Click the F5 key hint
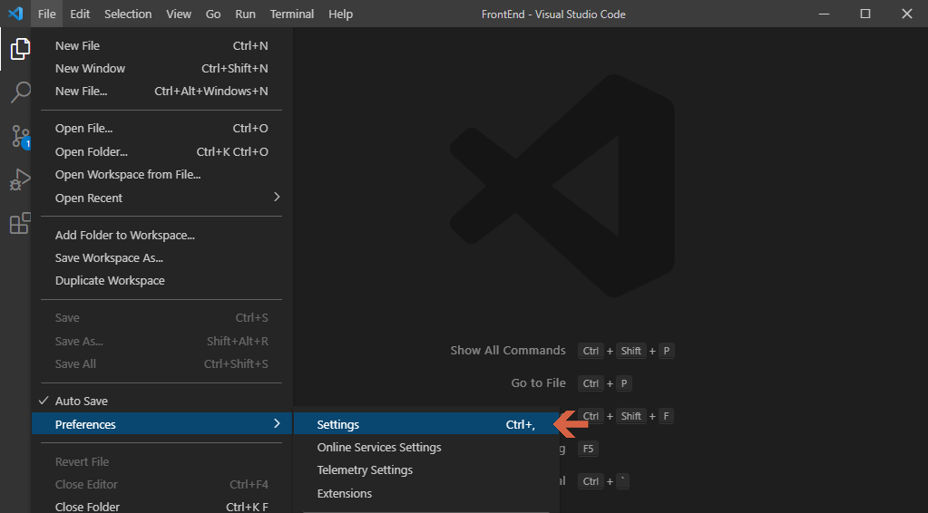This screenshot has width=928, height=513. pyautogui.click(x=588, y=449)
